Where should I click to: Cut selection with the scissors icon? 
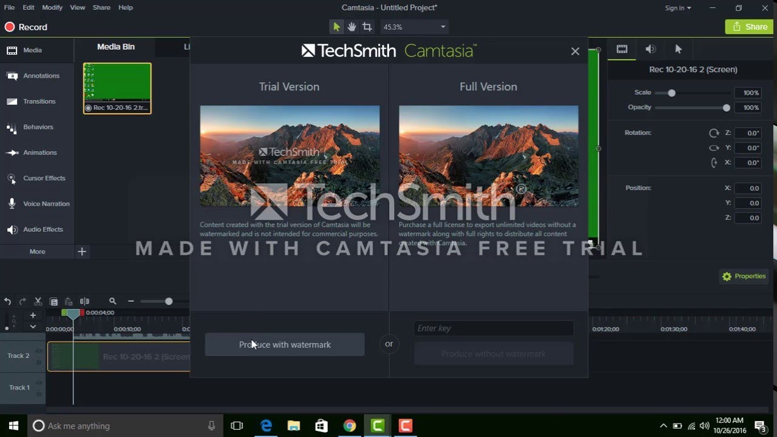(38, 301)
